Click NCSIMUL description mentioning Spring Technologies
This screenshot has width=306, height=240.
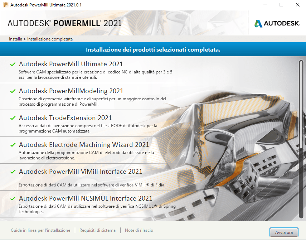point(97,209)
